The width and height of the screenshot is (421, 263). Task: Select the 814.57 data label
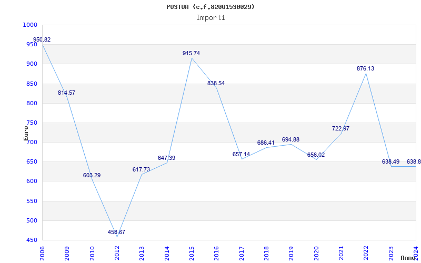tap(67, 93)
